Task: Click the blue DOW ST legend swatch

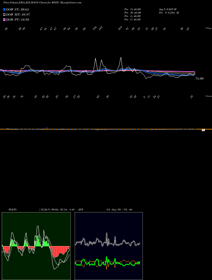Action: [4, 9]
